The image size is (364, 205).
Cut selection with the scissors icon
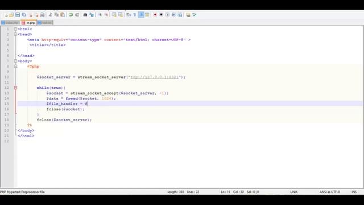point(50,15)
